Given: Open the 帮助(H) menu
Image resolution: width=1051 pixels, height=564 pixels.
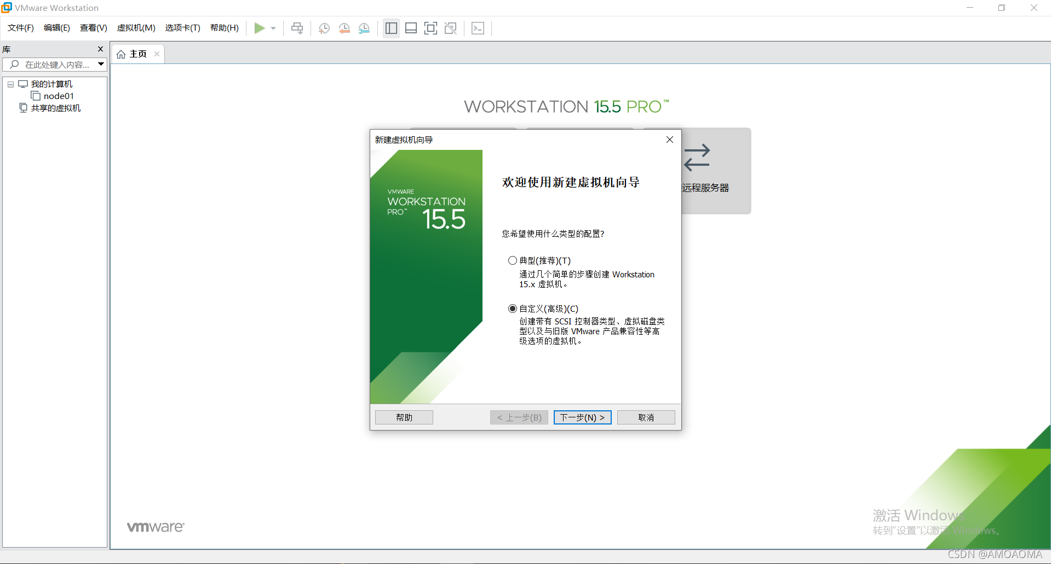Looking at the screenshot, I should [225, 28].
